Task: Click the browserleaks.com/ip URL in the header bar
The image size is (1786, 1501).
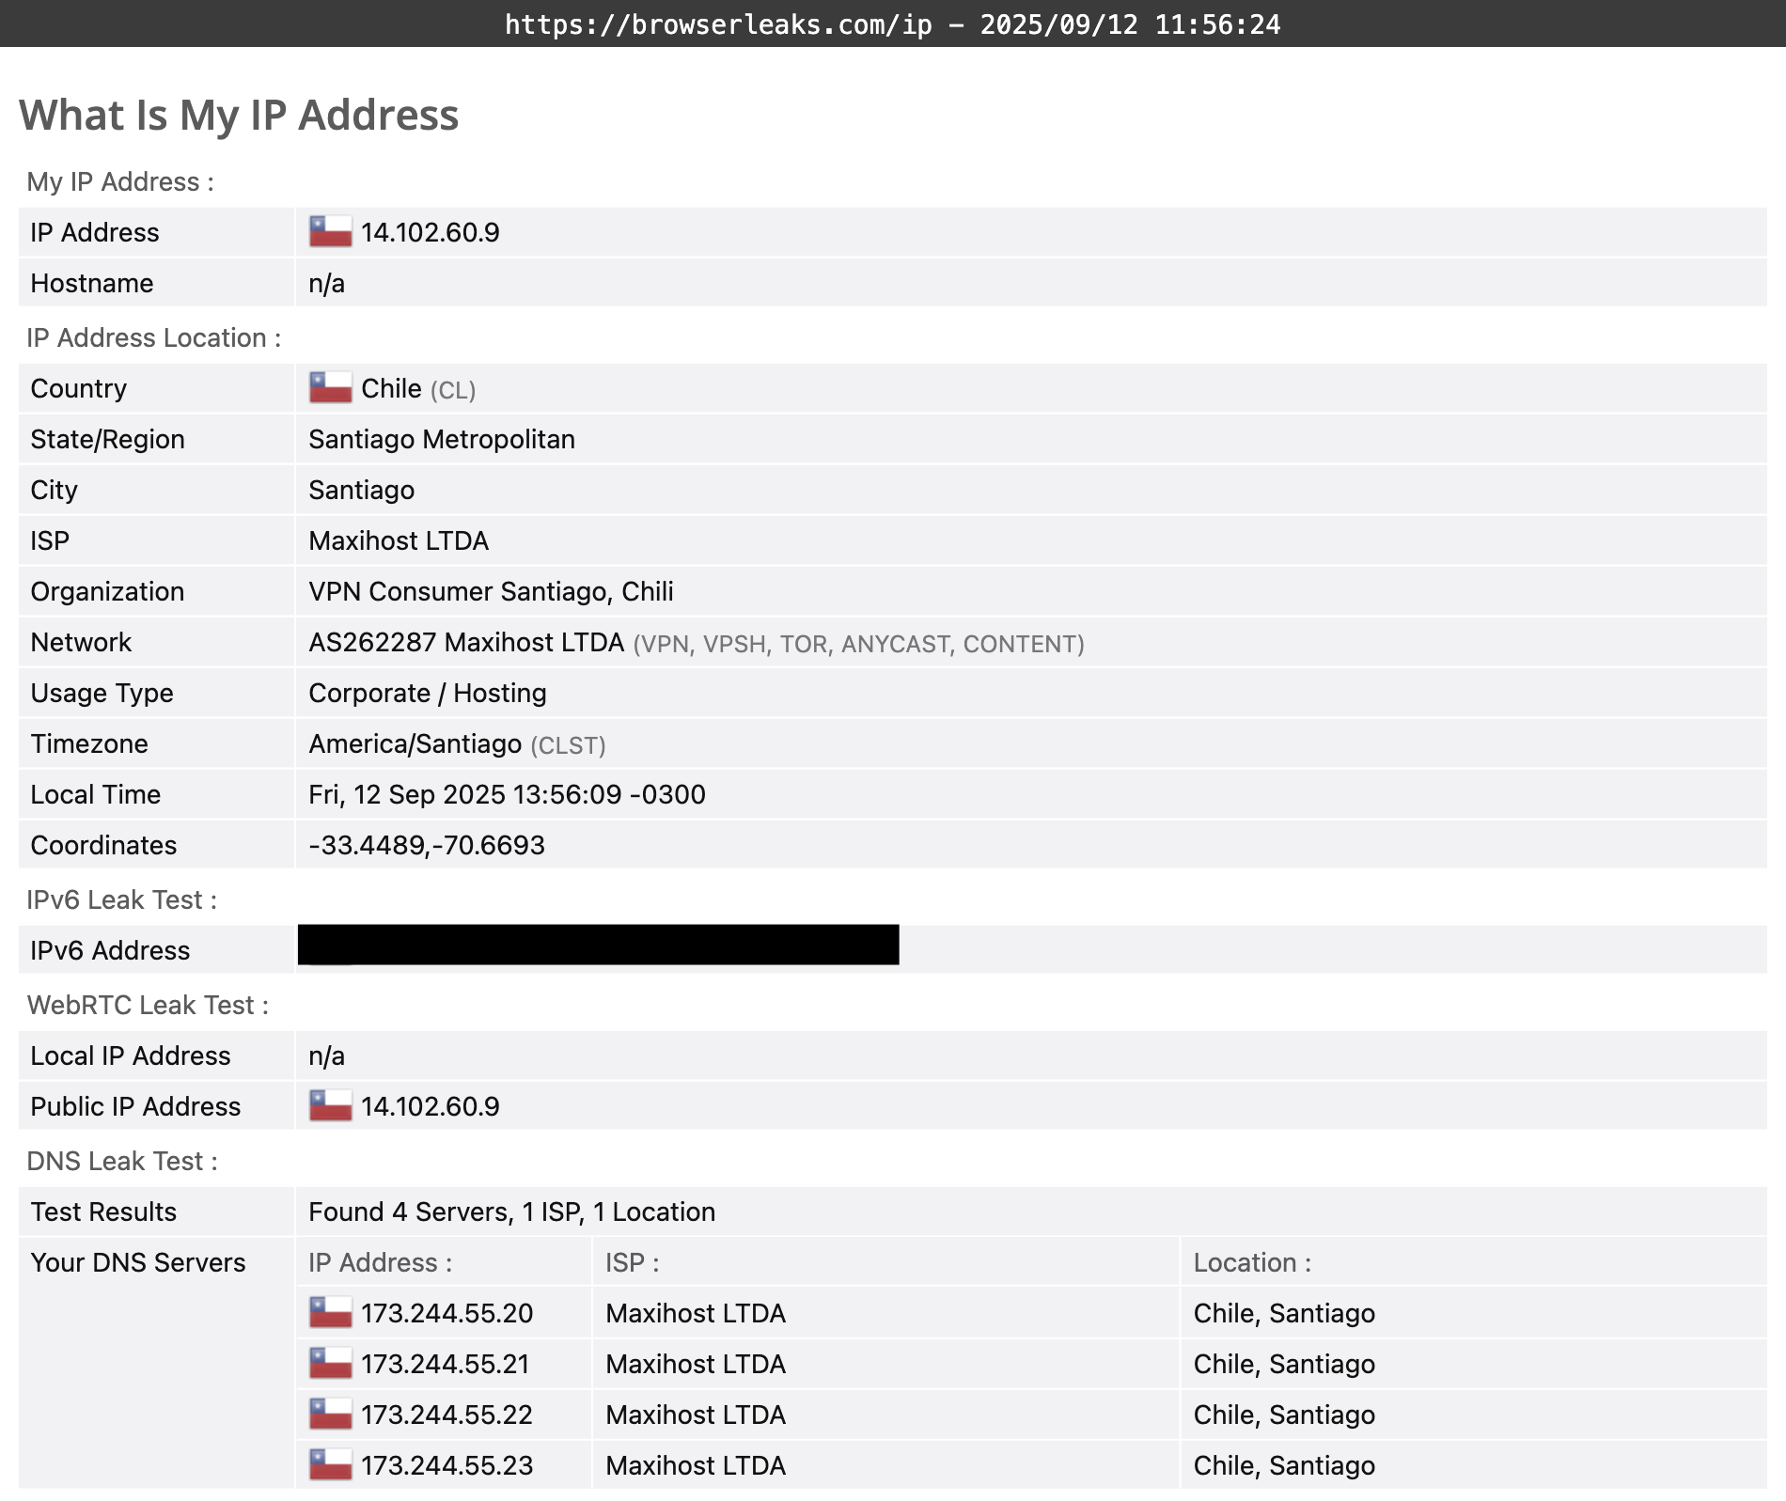Action: click(x=718, y=23)
